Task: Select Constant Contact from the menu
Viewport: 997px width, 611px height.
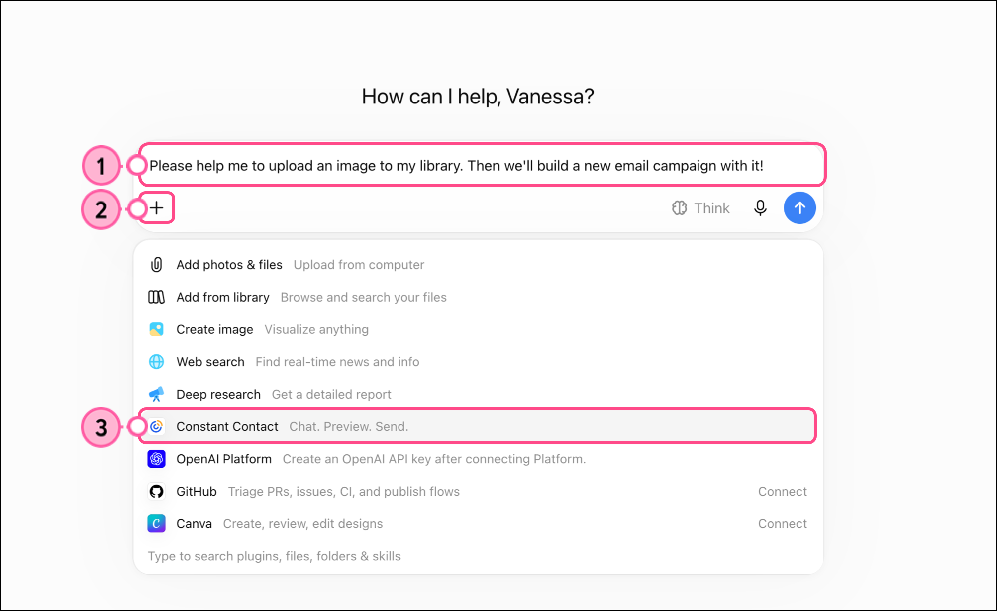Action: pos(478,426)
